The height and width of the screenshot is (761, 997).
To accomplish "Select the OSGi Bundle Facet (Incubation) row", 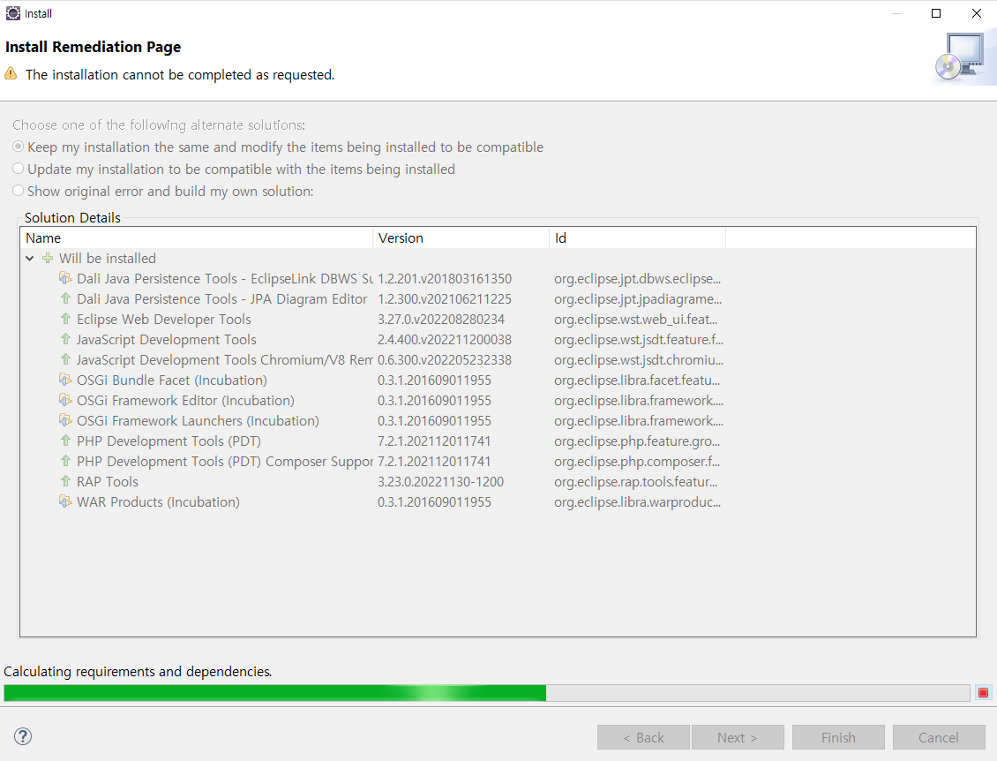I will [498, 380].
